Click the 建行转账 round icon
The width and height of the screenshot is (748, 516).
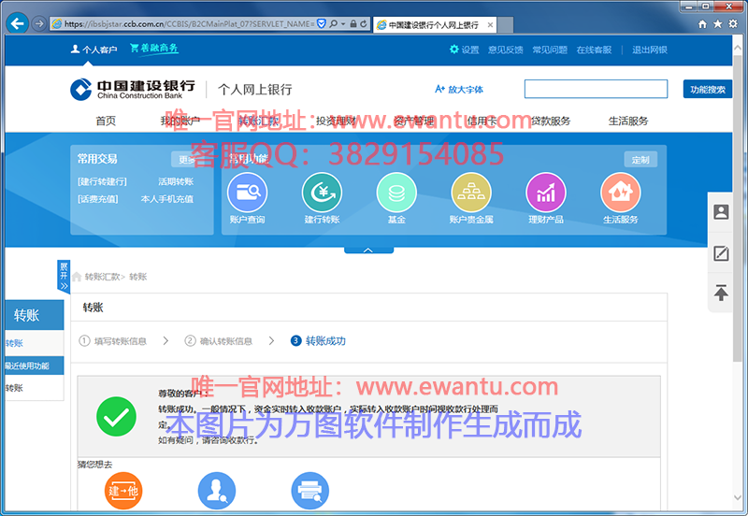pos(322,193)
